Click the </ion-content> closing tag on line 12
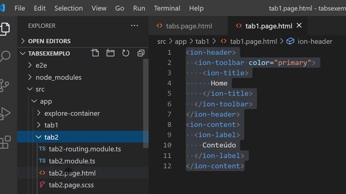This screenshot has width=346, height=194. [x=215, y=166]
